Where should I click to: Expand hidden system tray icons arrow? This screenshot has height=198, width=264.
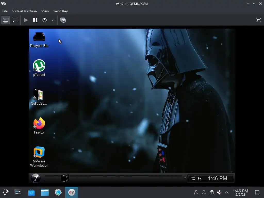click(x=227, y=192)
